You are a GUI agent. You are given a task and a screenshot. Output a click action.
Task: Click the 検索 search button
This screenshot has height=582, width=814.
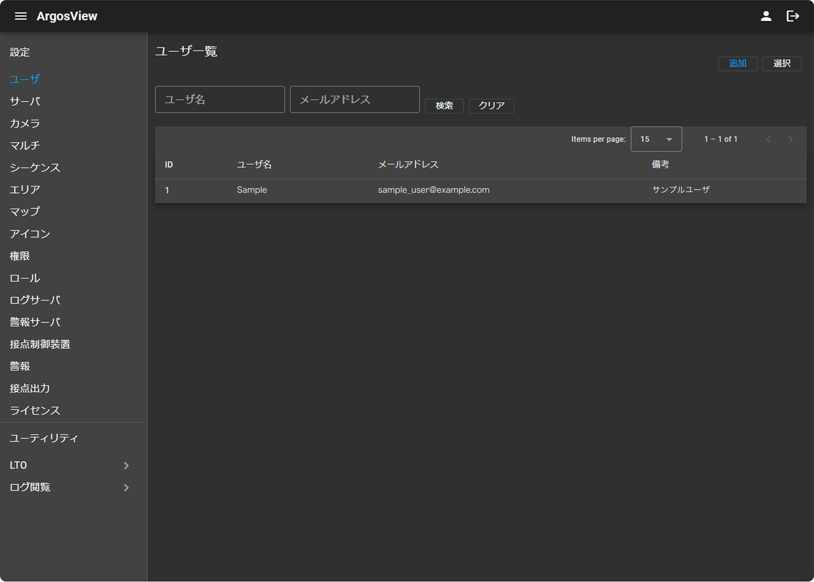coord(444,106)
